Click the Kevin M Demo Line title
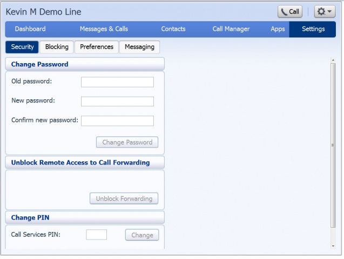Screen dimensions: 344x259 tap(43, 12)
